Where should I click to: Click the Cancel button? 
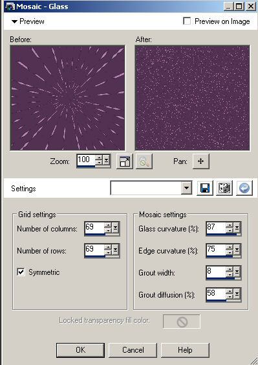(x=133, y=350)
